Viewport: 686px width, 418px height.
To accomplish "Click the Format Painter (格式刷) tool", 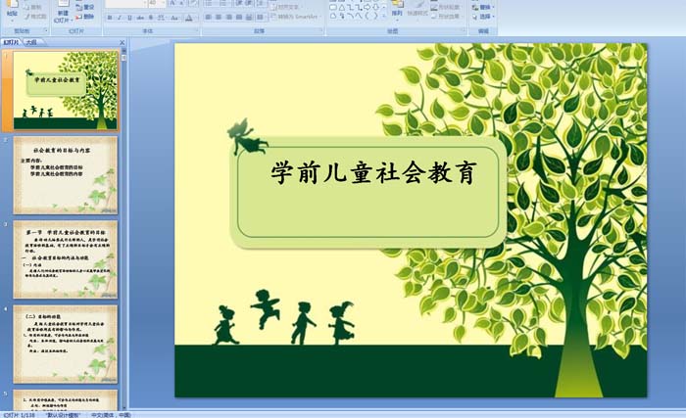I will tap(35, 17).
